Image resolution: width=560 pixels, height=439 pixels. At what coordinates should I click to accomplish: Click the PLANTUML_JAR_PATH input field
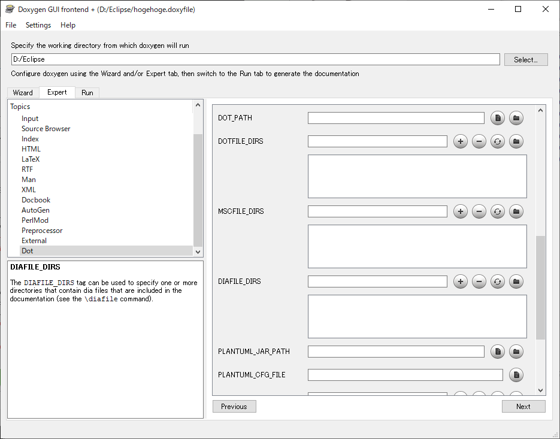[x=396, y=352]
